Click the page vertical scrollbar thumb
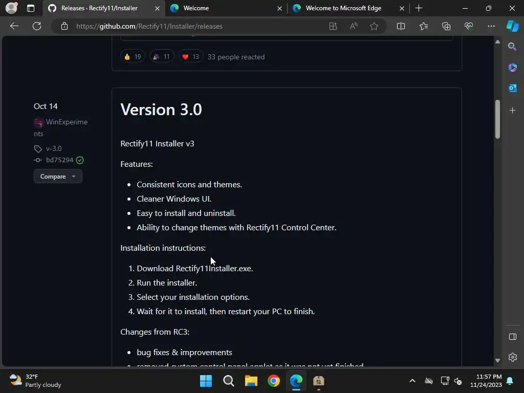Viewport: 524px width, 393px height. click(497, 119)
